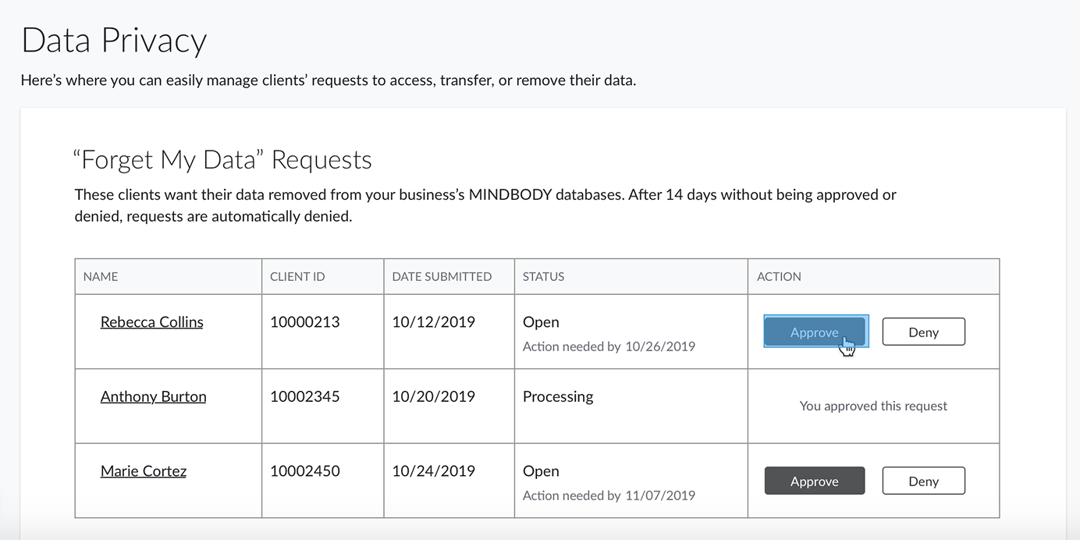This screenshot has width=1080, height=540.
Task: Click the 10/24/2019 submitted date cell
Action: (433, 471)
